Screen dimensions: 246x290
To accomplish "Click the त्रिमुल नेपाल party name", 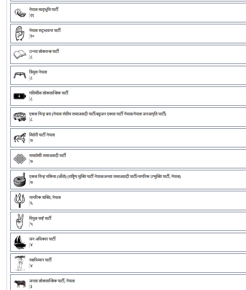I will 38,72.
